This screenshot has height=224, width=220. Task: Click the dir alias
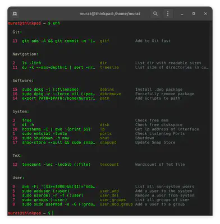point(103,63)
